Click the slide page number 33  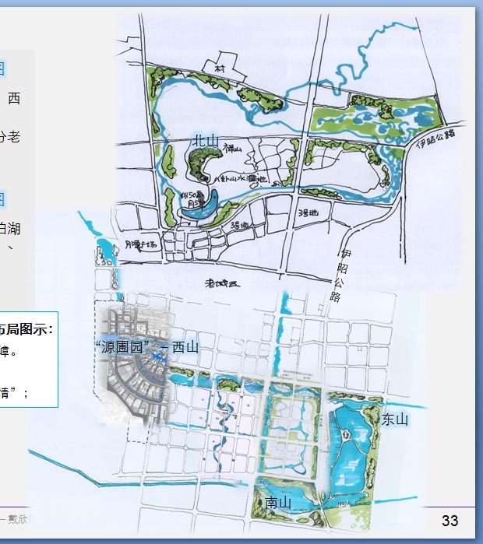click(450, 521)
